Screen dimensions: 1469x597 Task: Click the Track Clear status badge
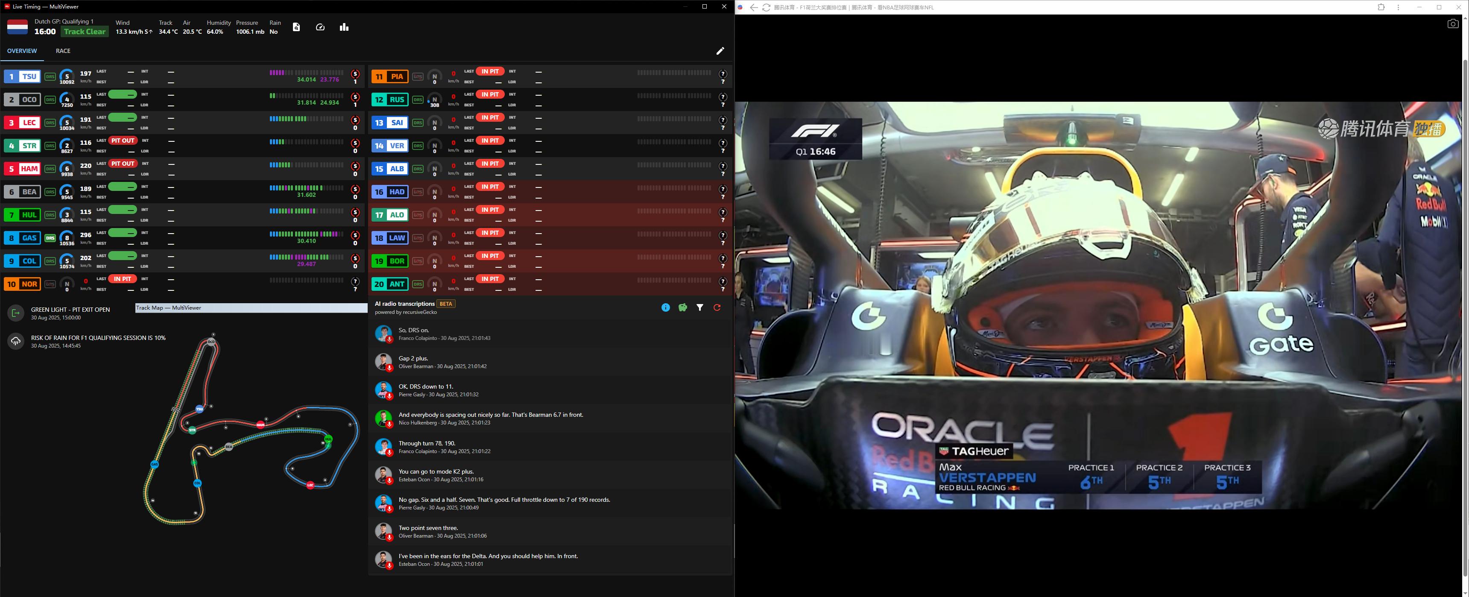tap(85, 32)
